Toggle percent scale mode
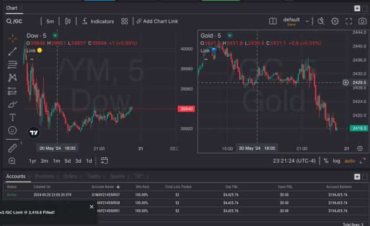This screenshot has height=226, width=370. pos(326,161)
